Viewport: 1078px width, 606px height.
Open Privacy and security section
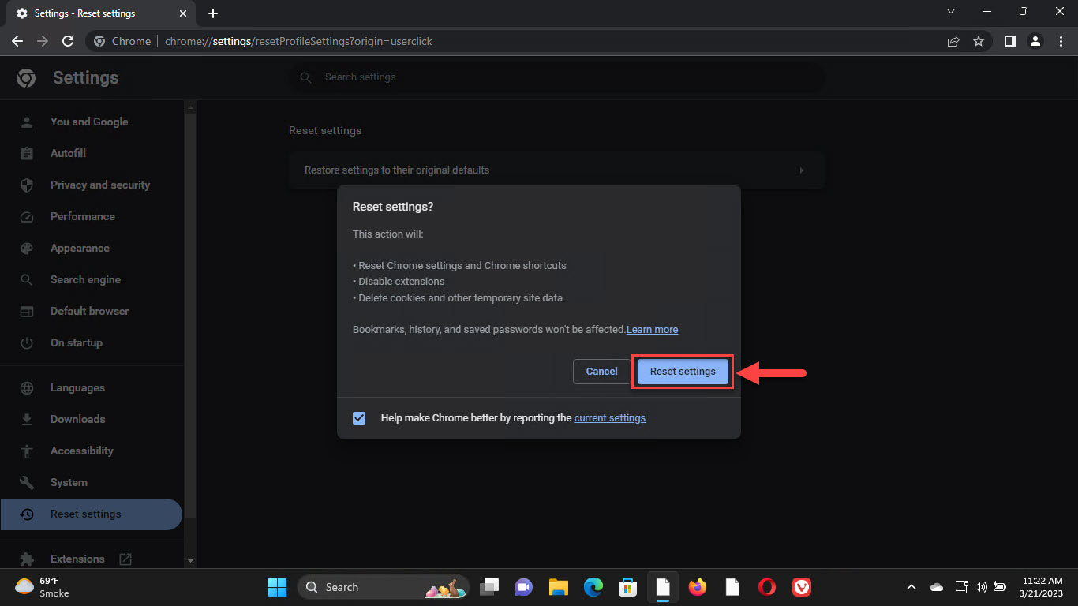[x=100, y=185]
